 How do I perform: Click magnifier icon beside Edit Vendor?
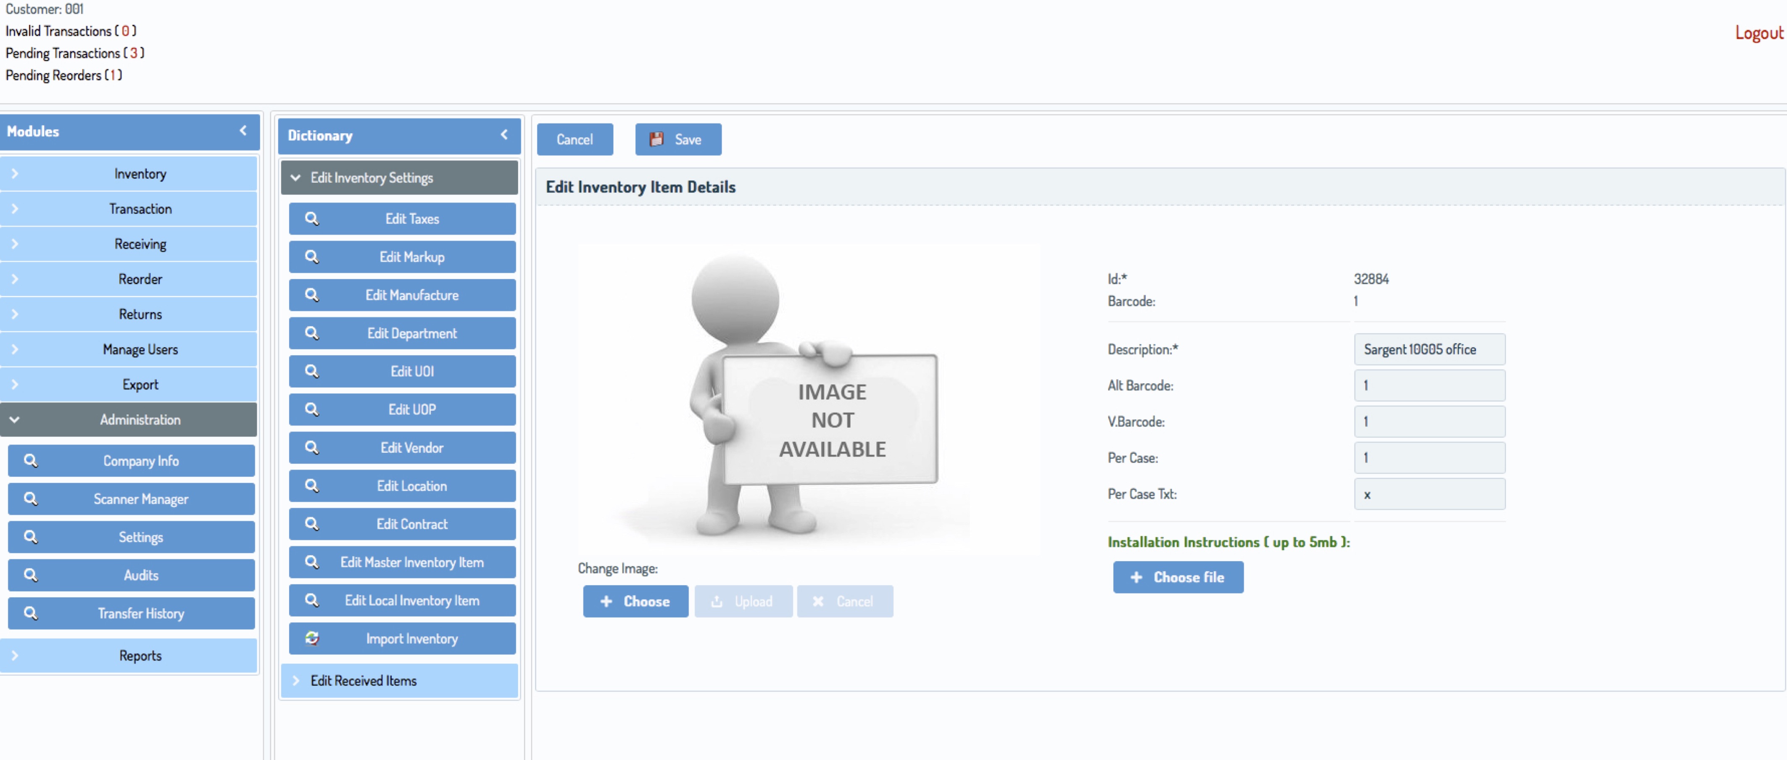tap(312, 448)
